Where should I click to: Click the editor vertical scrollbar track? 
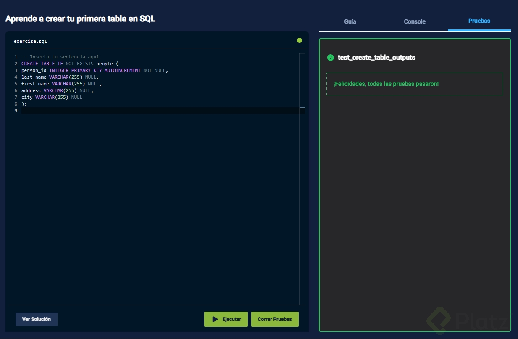(x=302, y=179)
